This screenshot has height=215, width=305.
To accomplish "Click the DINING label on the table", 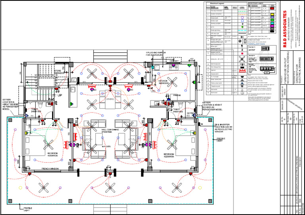I will [110, 99].
